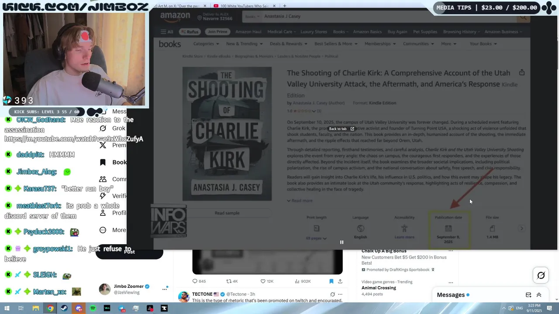Open the YouTube link in chat
559x314 pixels.
point(74,139)
